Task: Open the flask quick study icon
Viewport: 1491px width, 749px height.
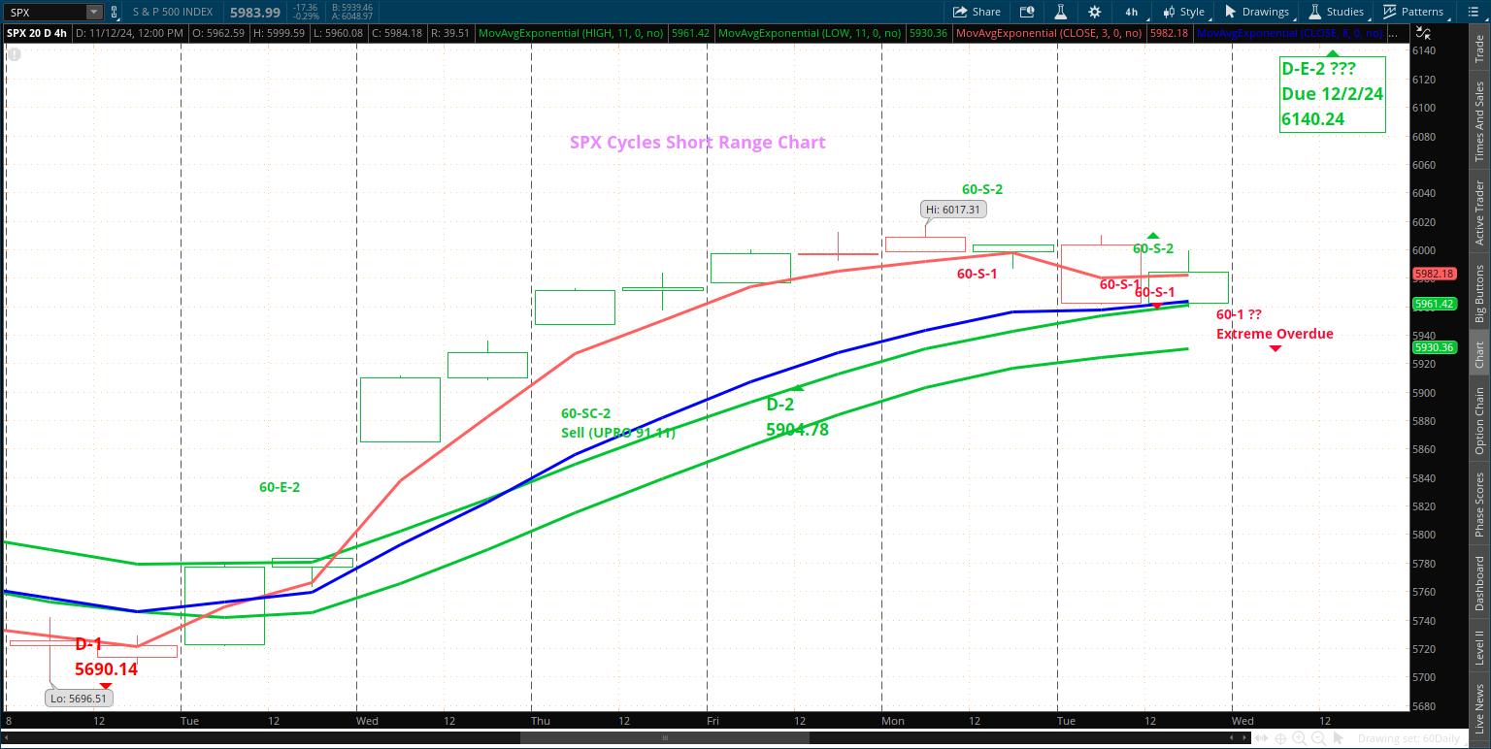Action: [x=1062, y=12]
